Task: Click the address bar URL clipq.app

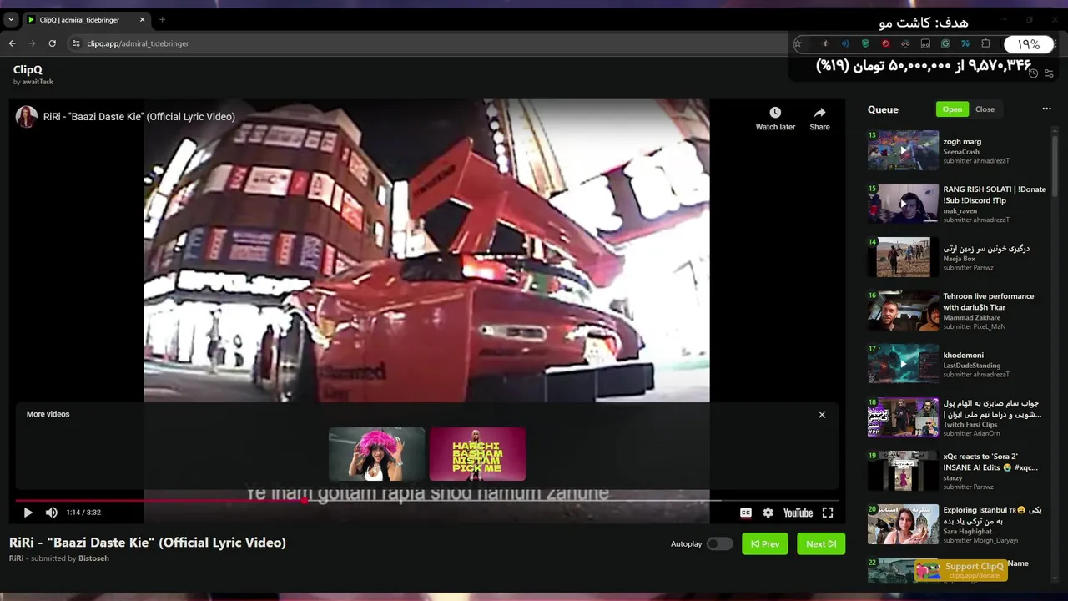Action: pyautogui.click(x=138, y=43)
